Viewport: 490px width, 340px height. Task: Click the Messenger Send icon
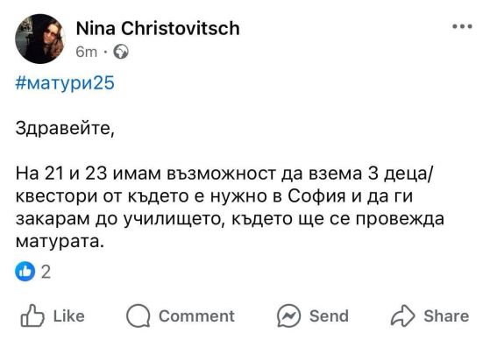[x=288, y=315]
